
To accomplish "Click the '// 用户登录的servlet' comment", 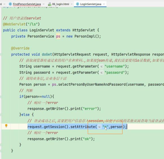I will click(x=22, y=18).
